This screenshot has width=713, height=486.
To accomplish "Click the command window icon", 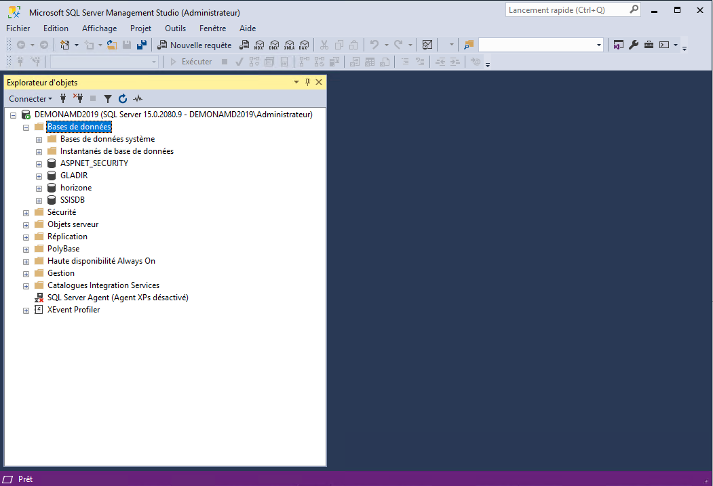I will [x=664, y=45].
